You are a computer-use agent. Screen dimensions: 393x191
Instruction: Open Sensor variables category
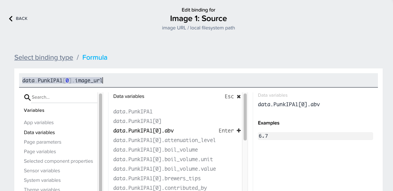point(42,171)
